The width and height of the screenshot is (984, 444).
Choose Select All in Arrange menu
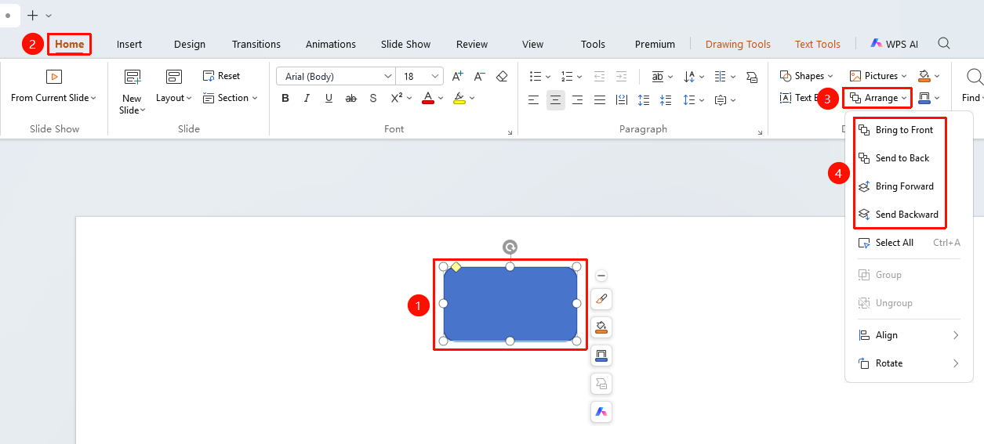pos(909,243)
